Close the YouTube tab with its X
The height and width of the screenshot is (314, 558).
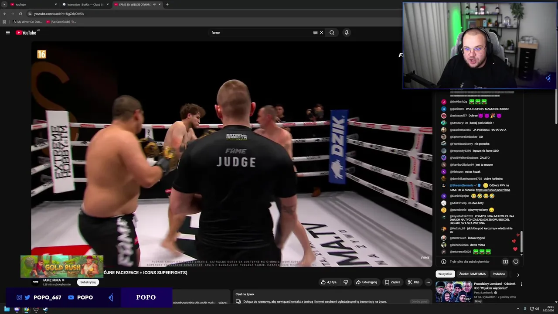[x=56, y=4]
